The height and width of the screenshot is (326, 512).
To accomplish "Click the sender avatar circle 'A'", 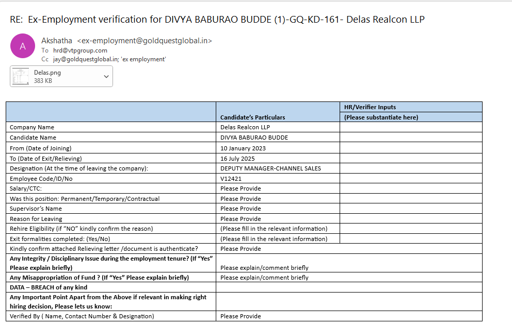I will (x=23, y=46).
